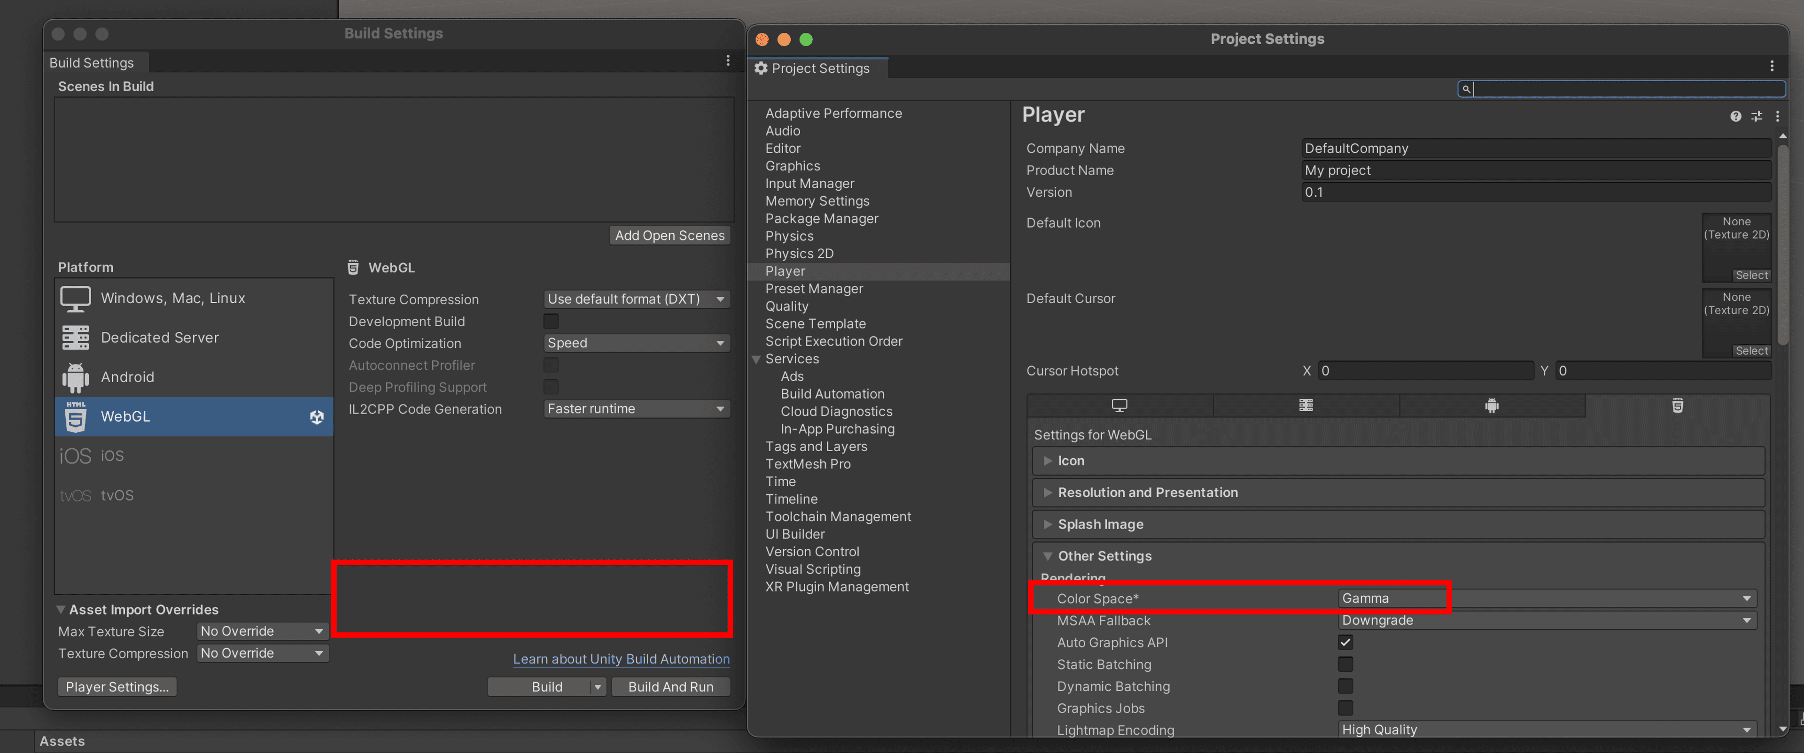The width and height of the screenshot is (1804, 753).
Task: Click the Product Name field
Action: [x=1536, y=170]
